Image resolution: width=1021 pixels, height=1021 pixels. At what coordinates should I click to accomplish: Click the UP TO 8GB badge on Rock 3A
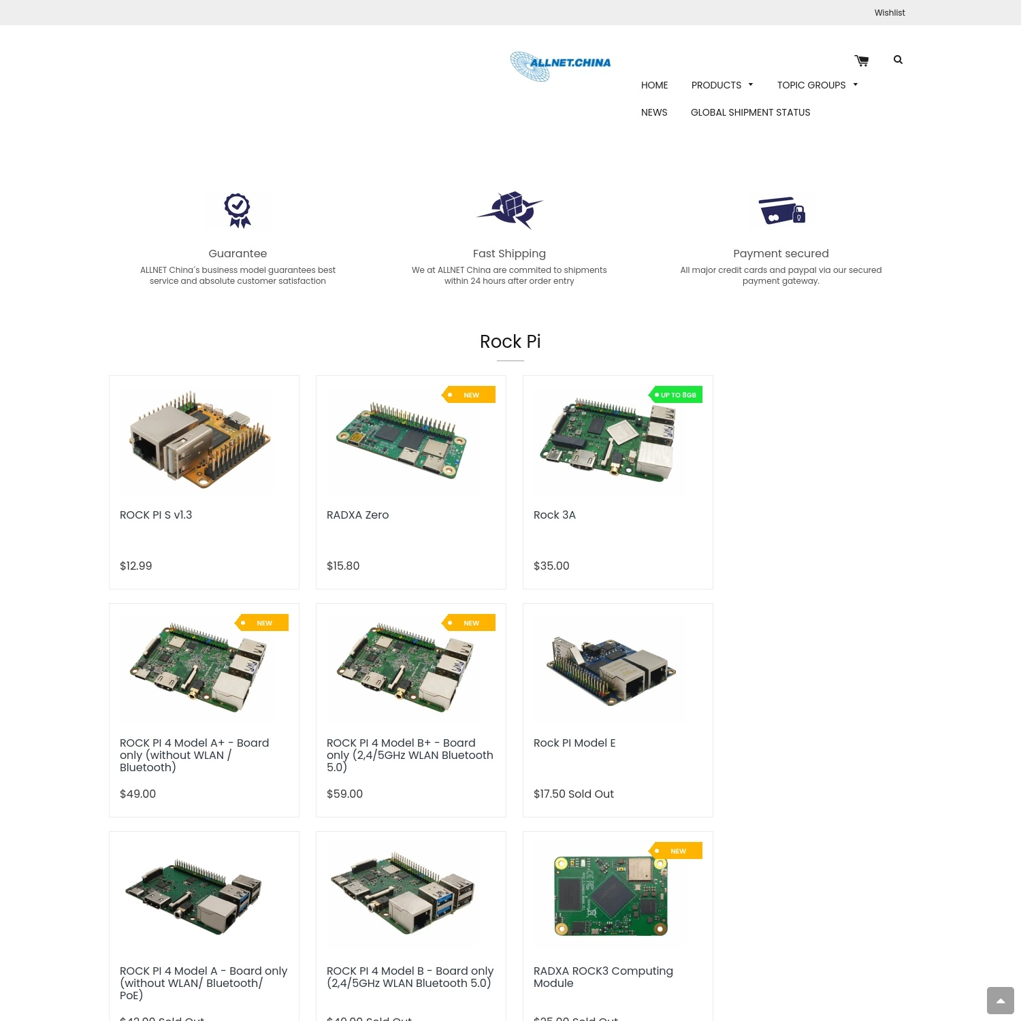click(675, 395)
